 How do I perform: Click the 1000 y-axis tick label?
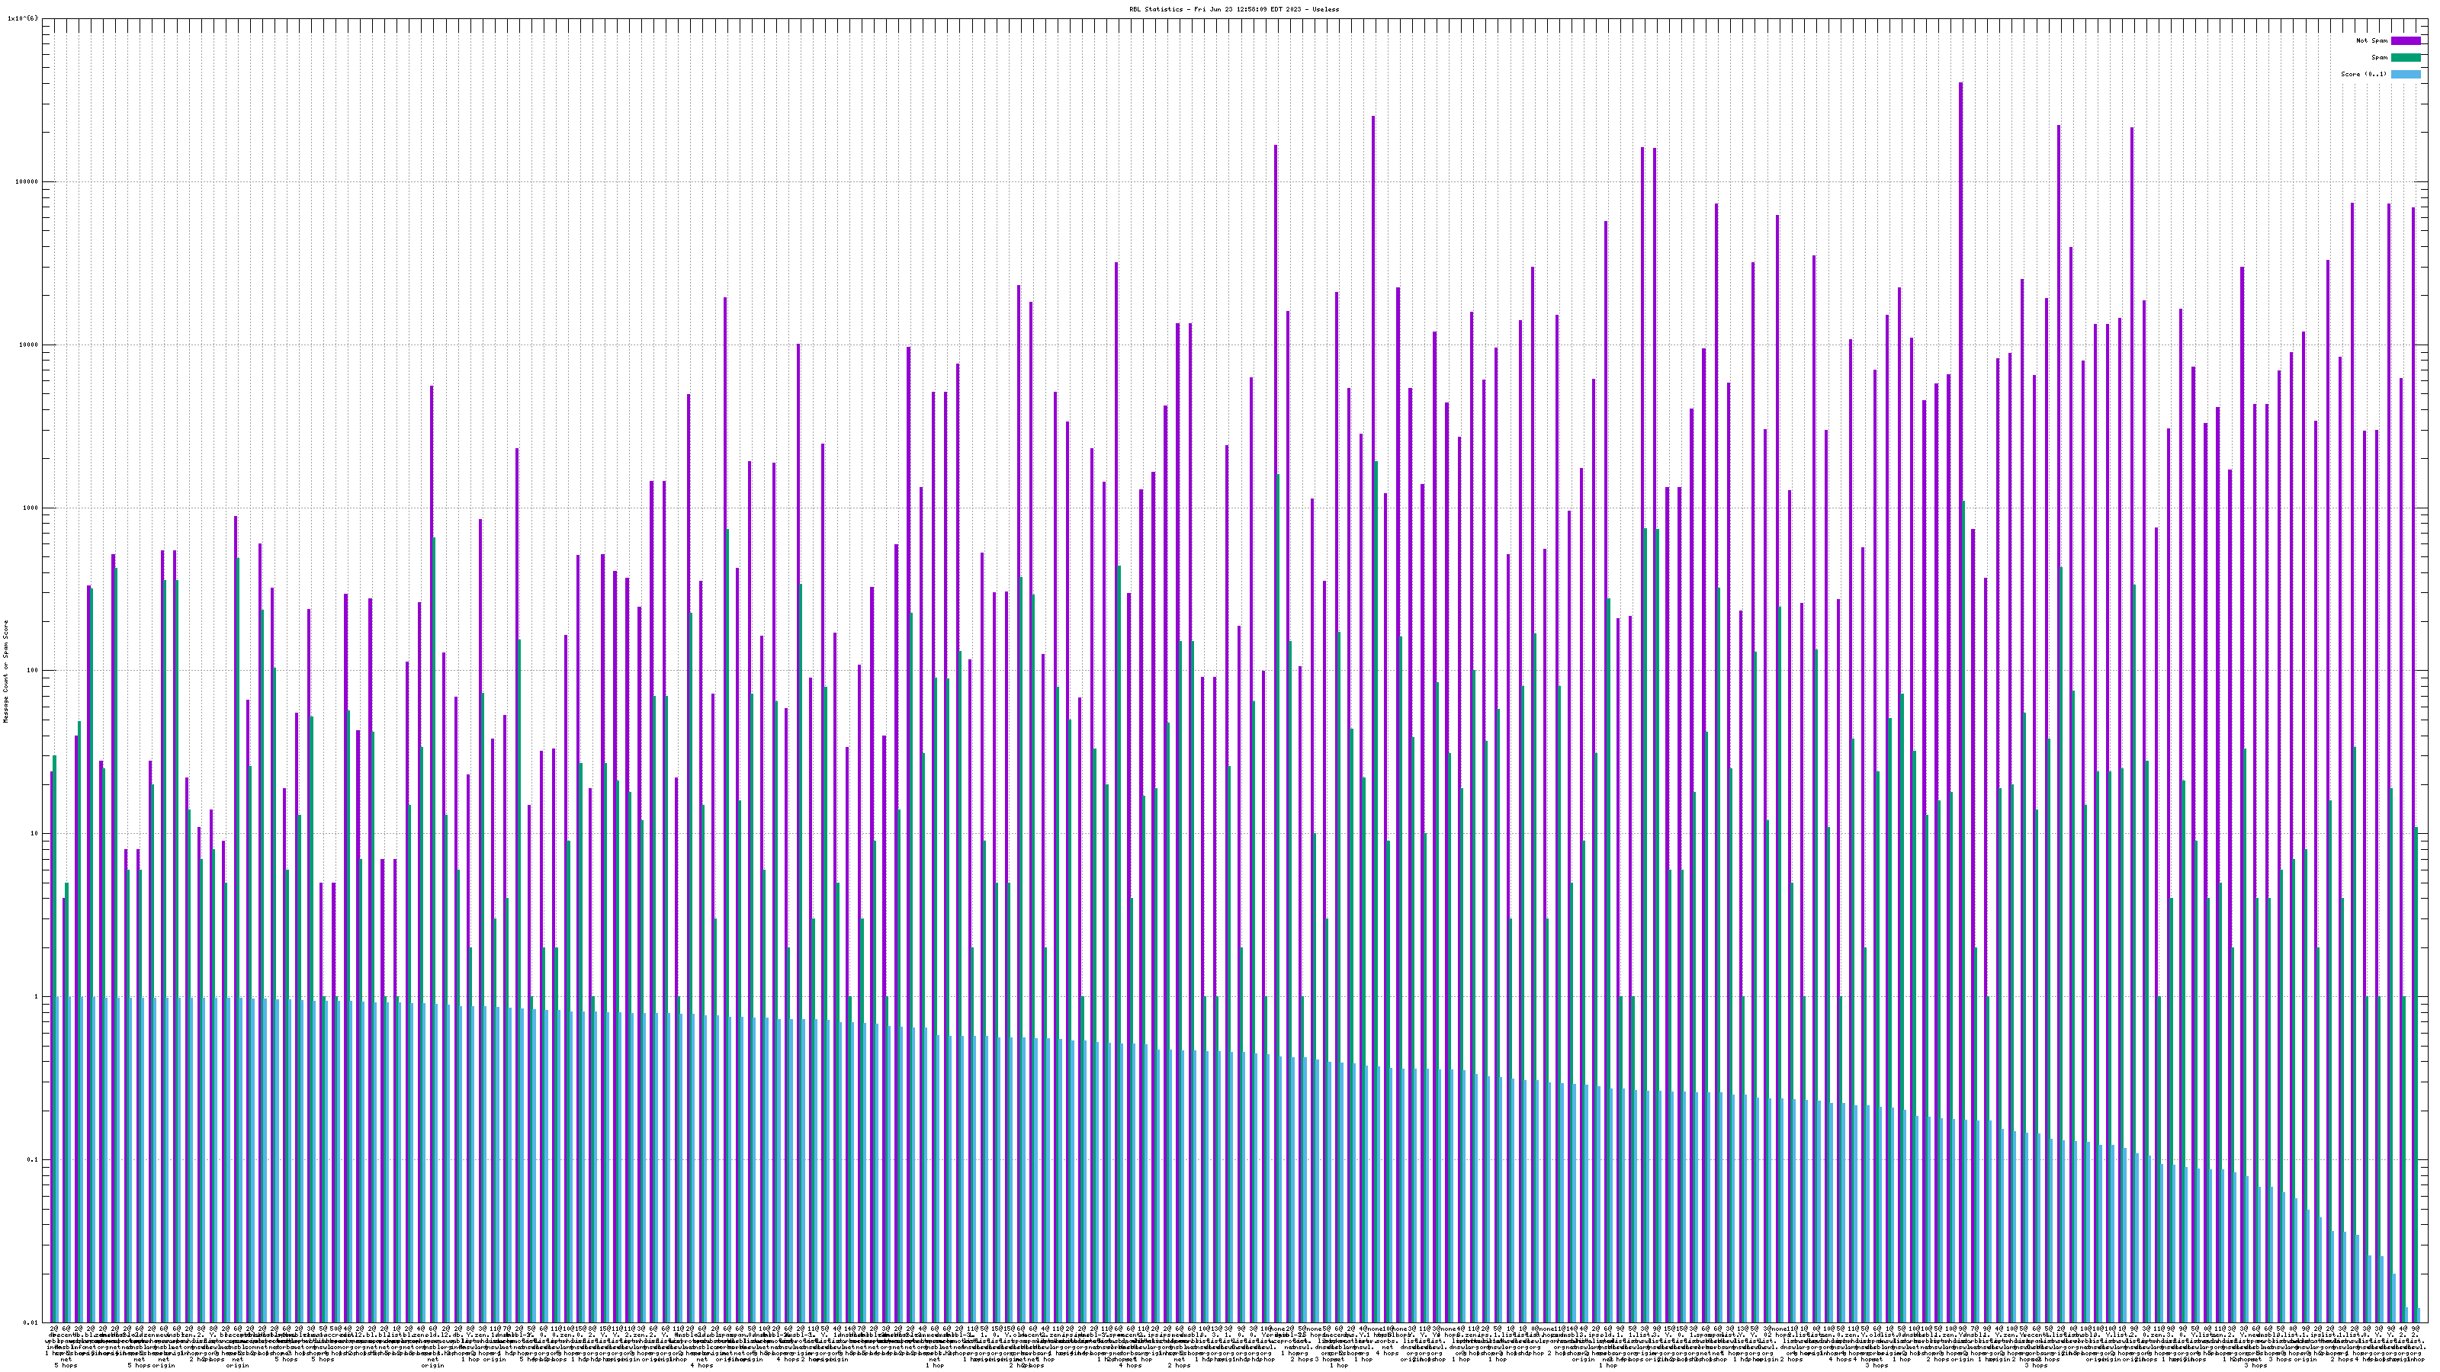click(x=32, y=508)
